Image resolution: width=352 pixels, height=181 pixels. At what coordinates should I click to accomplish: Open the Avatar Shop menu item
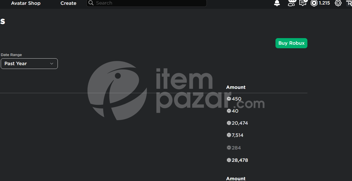click(x=26, y=3)
